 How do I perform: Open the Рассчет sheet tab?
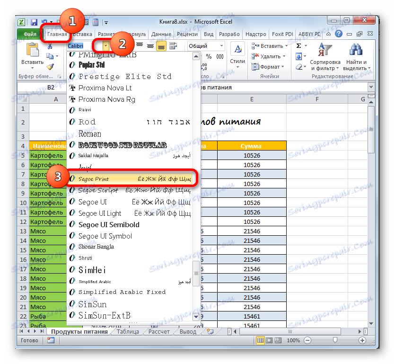pyautogui.click(x=158, y=331)
